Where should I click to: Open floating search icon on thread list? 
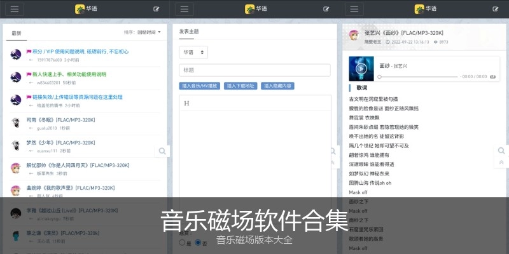pyautogui.click(x=162, y=151)
